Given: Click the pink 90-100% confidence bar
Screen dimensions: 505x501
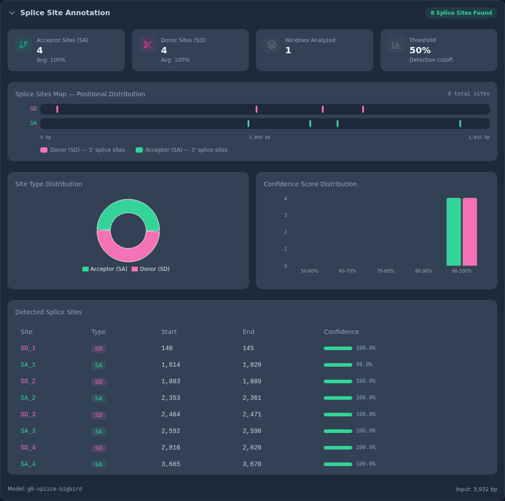Looking at the screenshot, I should pos(470,232).
